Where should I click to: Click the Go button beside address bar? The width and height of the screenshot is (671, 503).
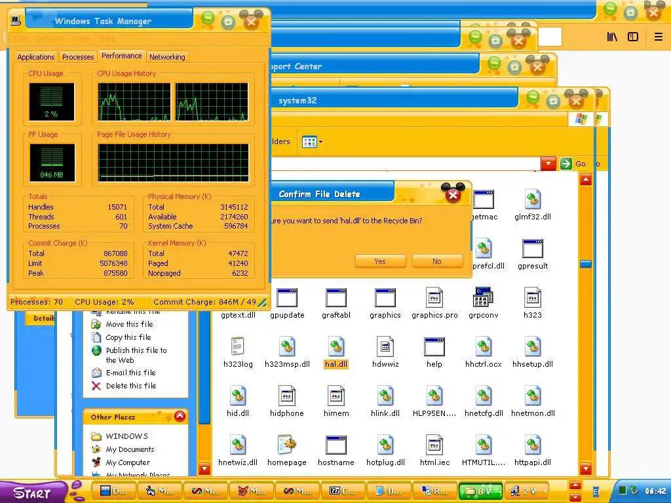(x=573, y=163)
